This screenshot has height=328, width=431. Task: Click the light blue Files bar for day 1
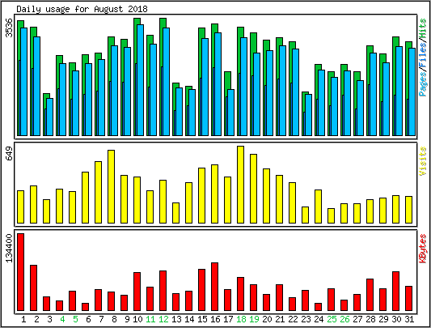[x=24, y=82]
